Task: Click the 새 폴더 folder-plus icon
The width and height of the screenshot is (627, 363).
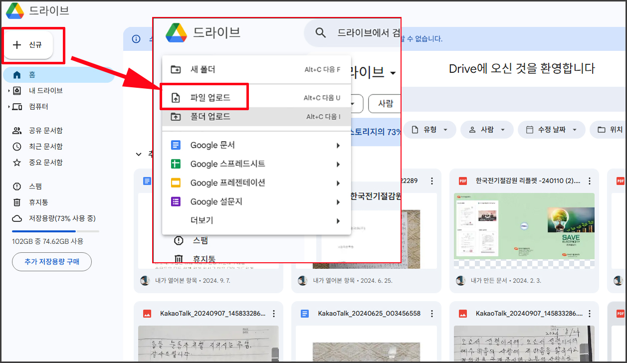Action: 176,69
